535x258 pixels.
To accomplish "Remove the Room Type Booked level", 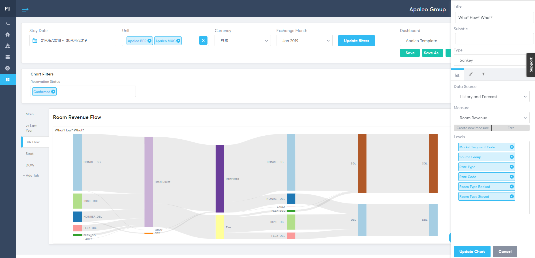I will (x=512, y=187).
